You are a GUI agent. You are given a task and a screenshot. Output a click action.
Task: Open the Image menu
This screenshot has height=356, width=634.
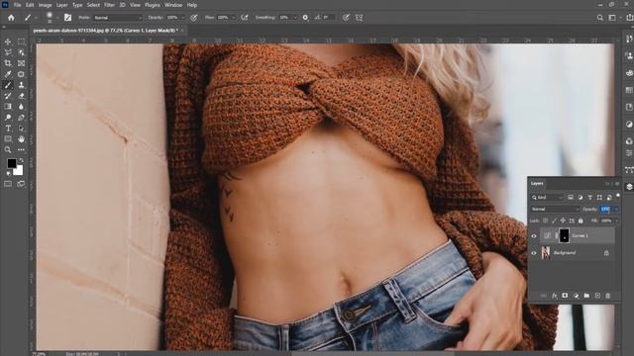point(45,5)
